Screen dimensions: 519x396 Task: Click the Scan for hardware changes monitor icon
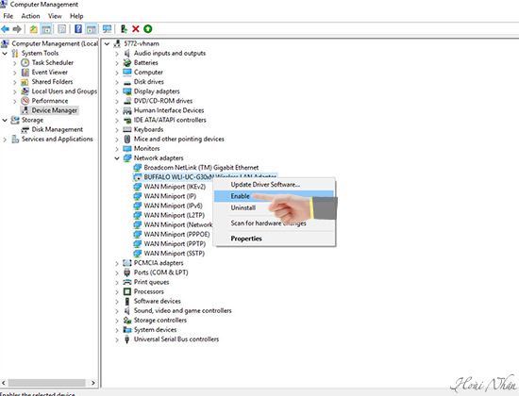(107, 29)
